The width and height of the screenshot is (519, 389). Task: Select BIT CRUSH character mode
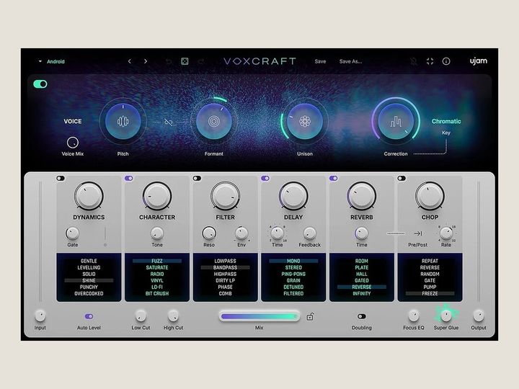tap(157, 294)
